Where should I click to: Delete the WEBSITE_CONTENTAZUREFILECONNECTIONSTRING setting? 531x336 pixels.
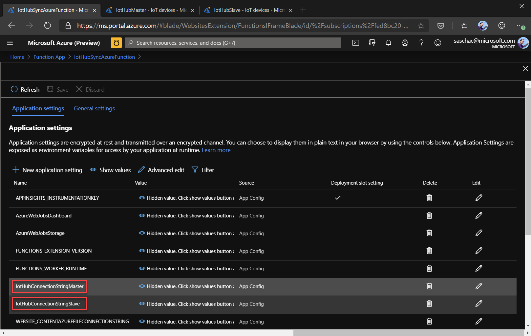pyautogui.click(x=429, y=321)
